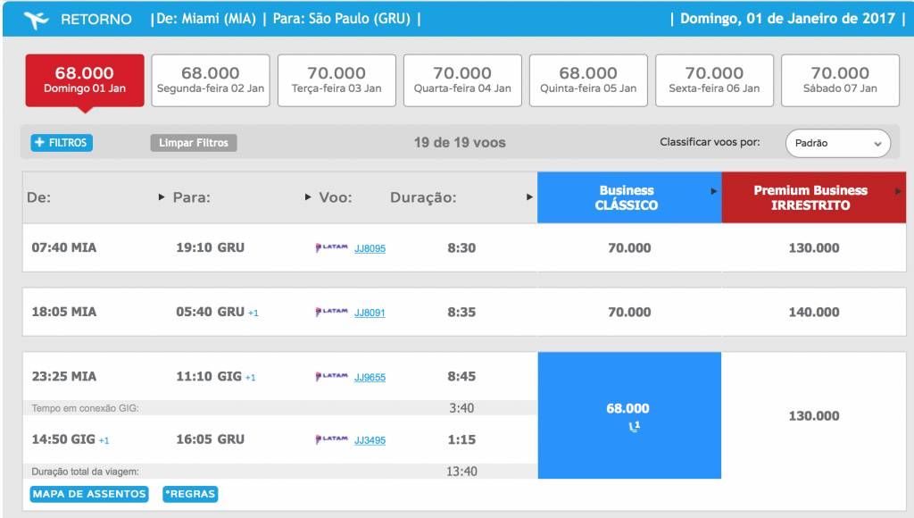This screenshot has width=914, height=518.
Task: Expand the Business CLÁSSICO column arrow
Action: coord(713,191)
